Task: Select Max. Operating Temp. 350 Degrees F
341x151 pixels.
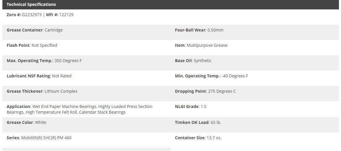Action: tap(44, 61)
